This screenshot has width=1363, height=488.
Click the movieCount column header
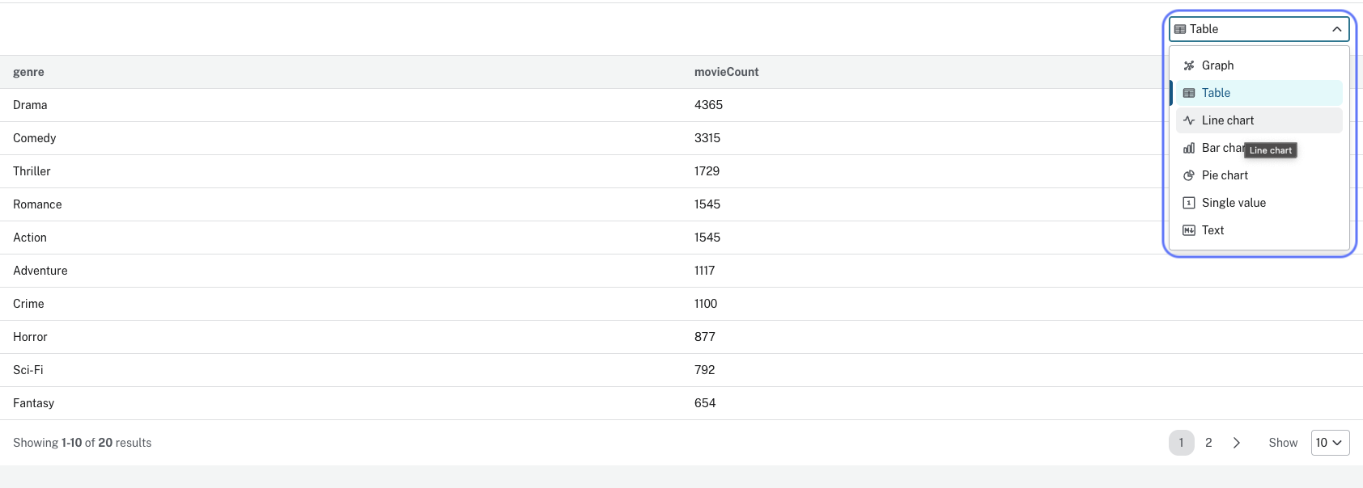726,72
